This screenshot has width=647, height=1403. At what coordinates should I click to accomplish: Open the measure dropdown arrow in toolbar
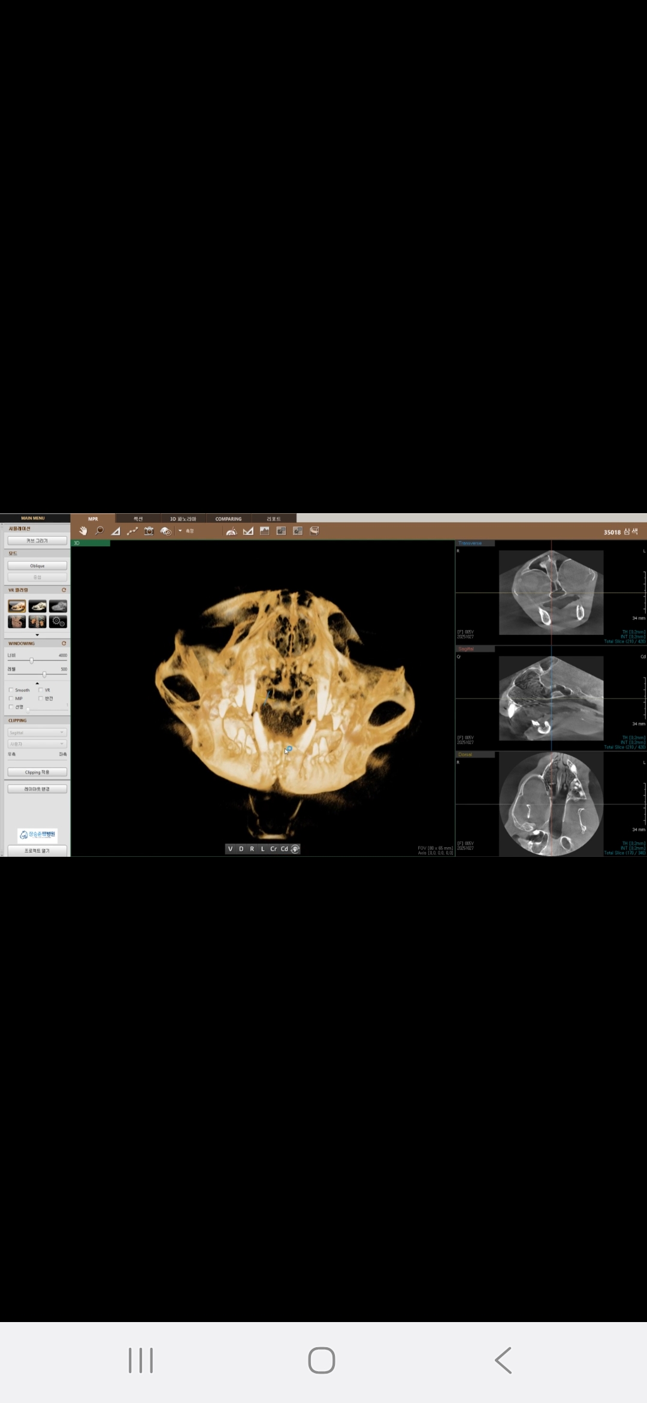tap(180, 531)
